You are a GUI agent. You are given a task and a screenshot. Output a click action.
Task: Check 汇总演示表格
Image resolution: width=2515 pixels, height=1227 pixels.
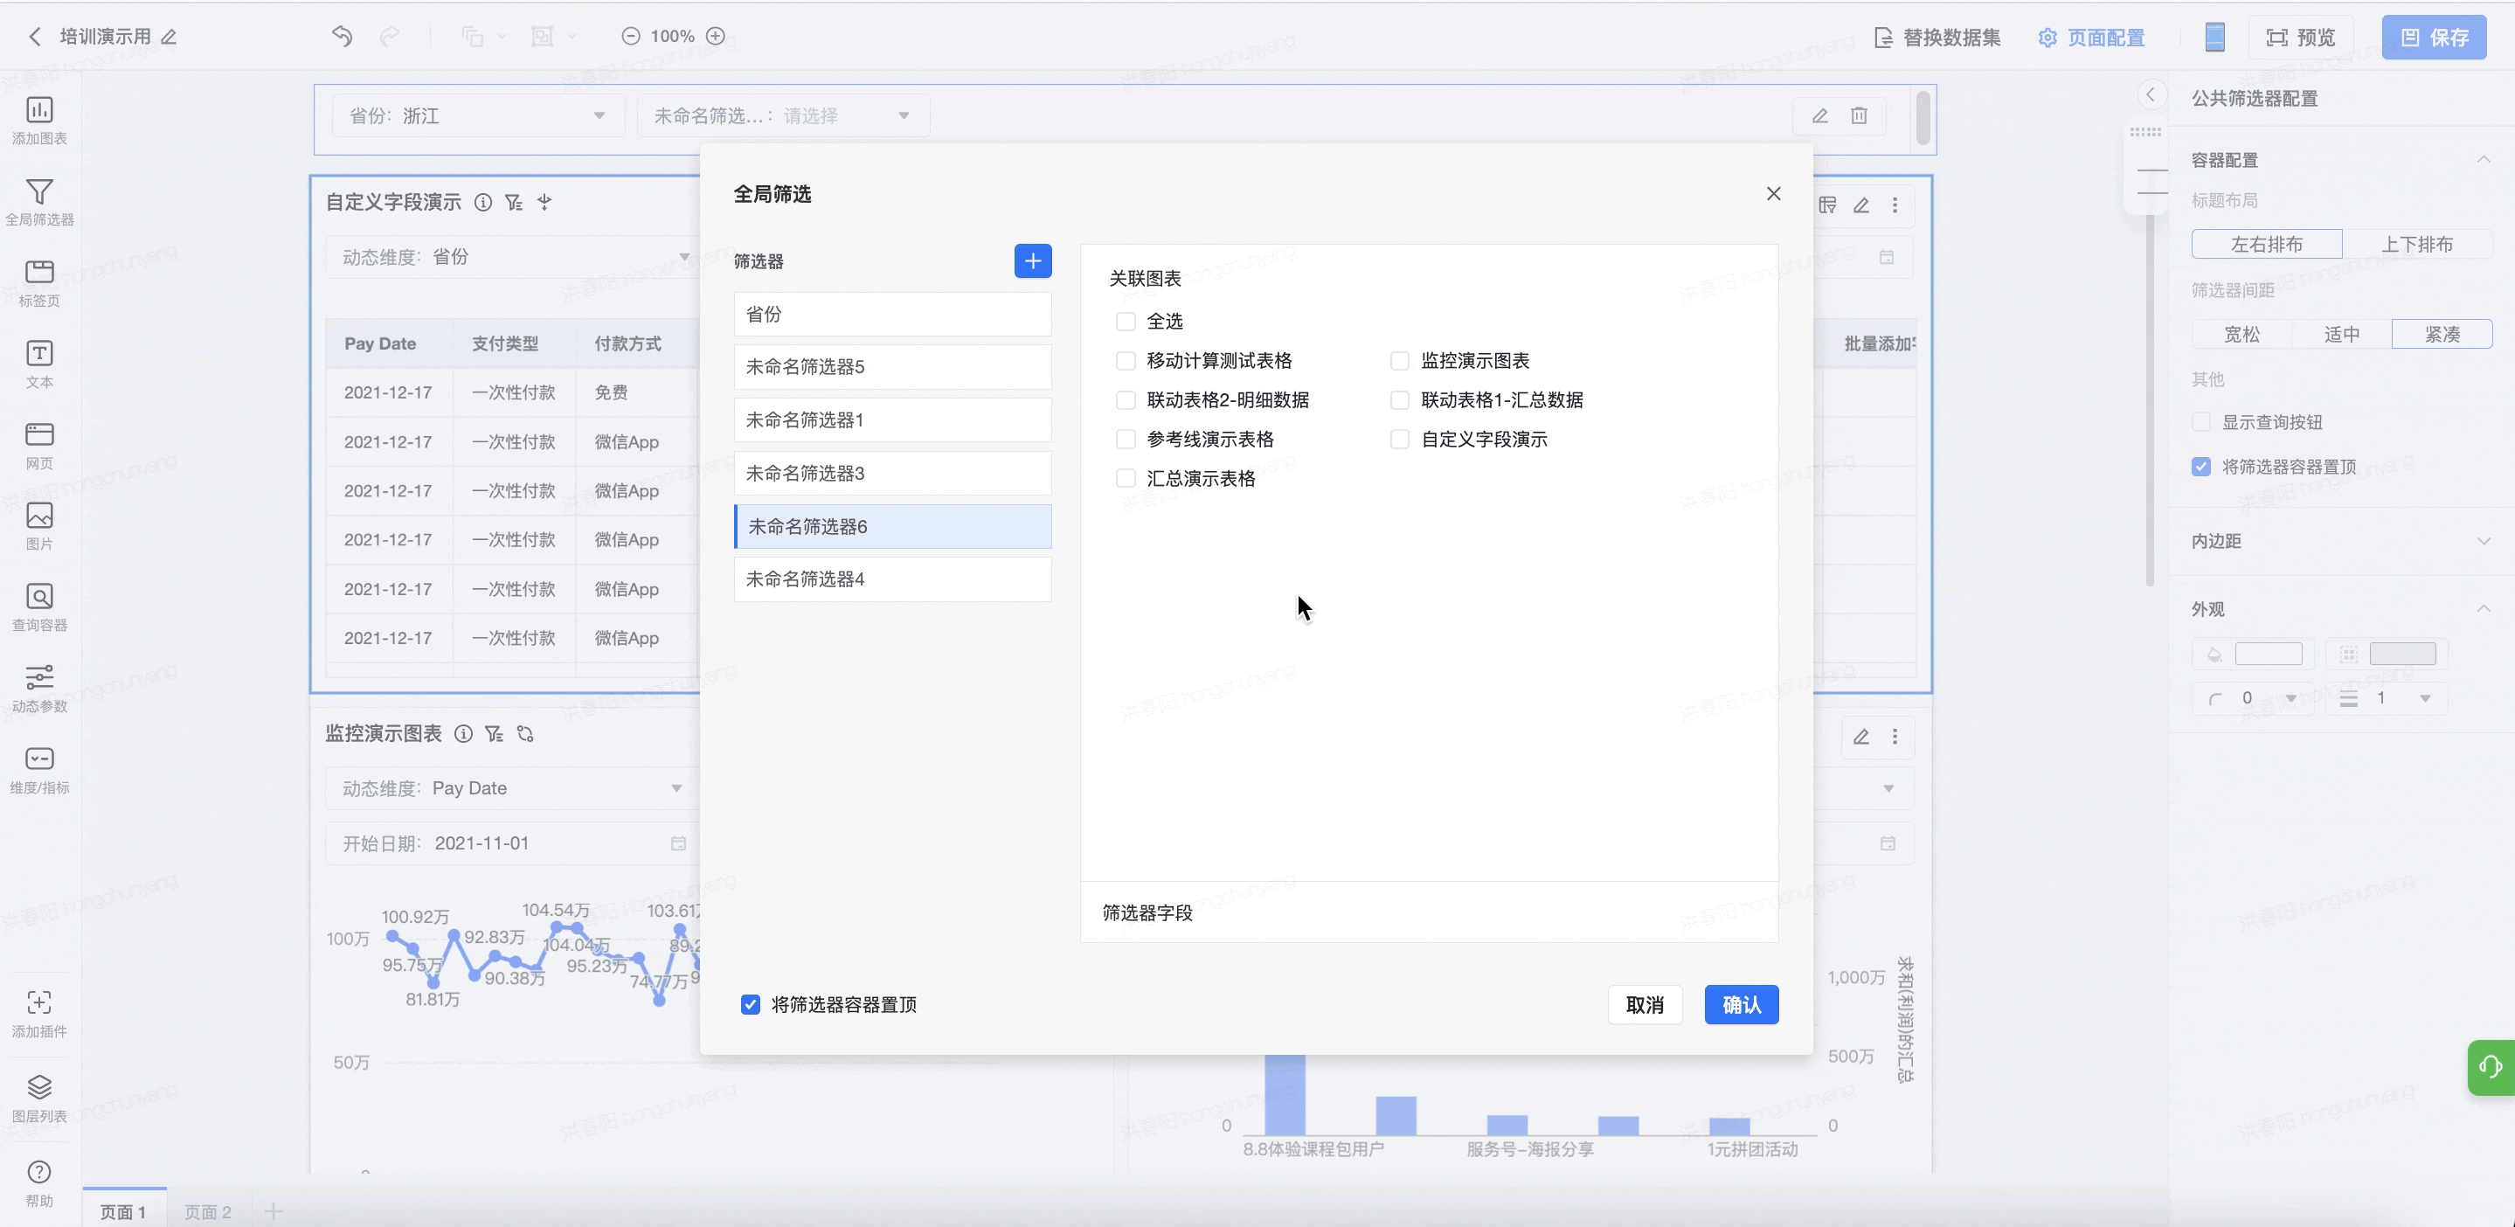tap(1126, 478)
